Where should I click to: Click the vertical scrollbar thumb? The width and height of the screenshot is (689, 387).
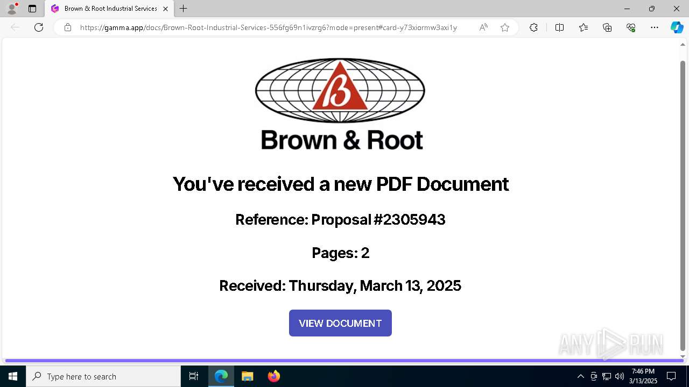683,205
